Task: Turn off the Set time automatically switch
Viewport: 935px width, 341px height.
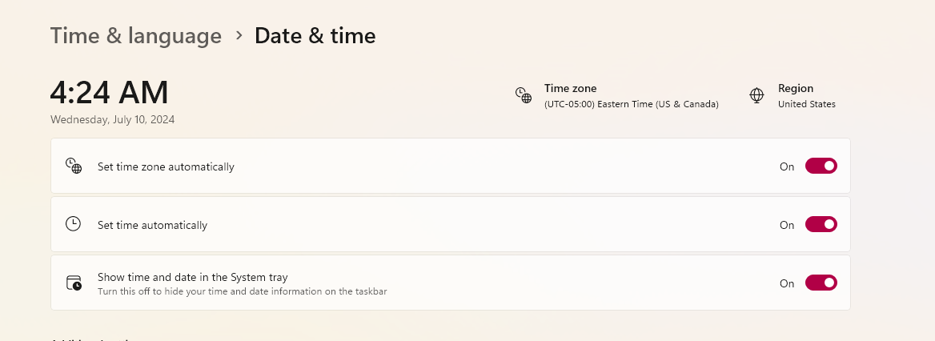Action: 821,224
